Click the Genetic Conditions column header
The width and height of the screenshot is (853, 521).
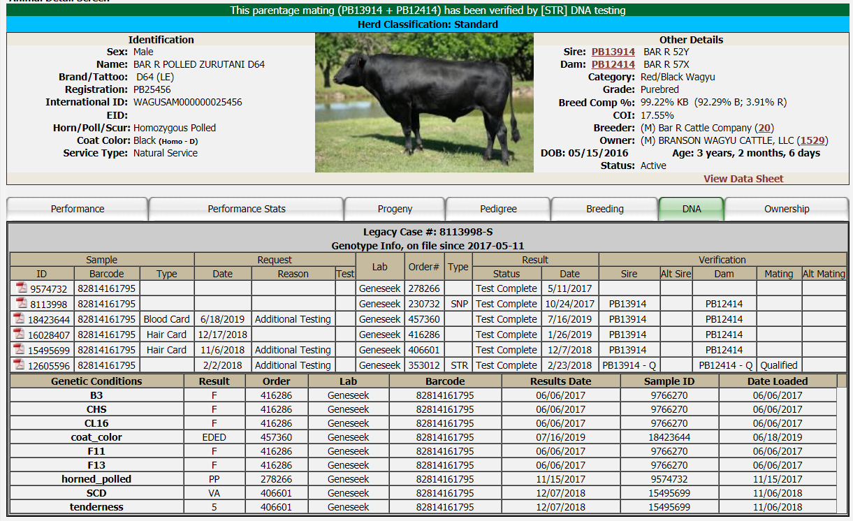96,381
